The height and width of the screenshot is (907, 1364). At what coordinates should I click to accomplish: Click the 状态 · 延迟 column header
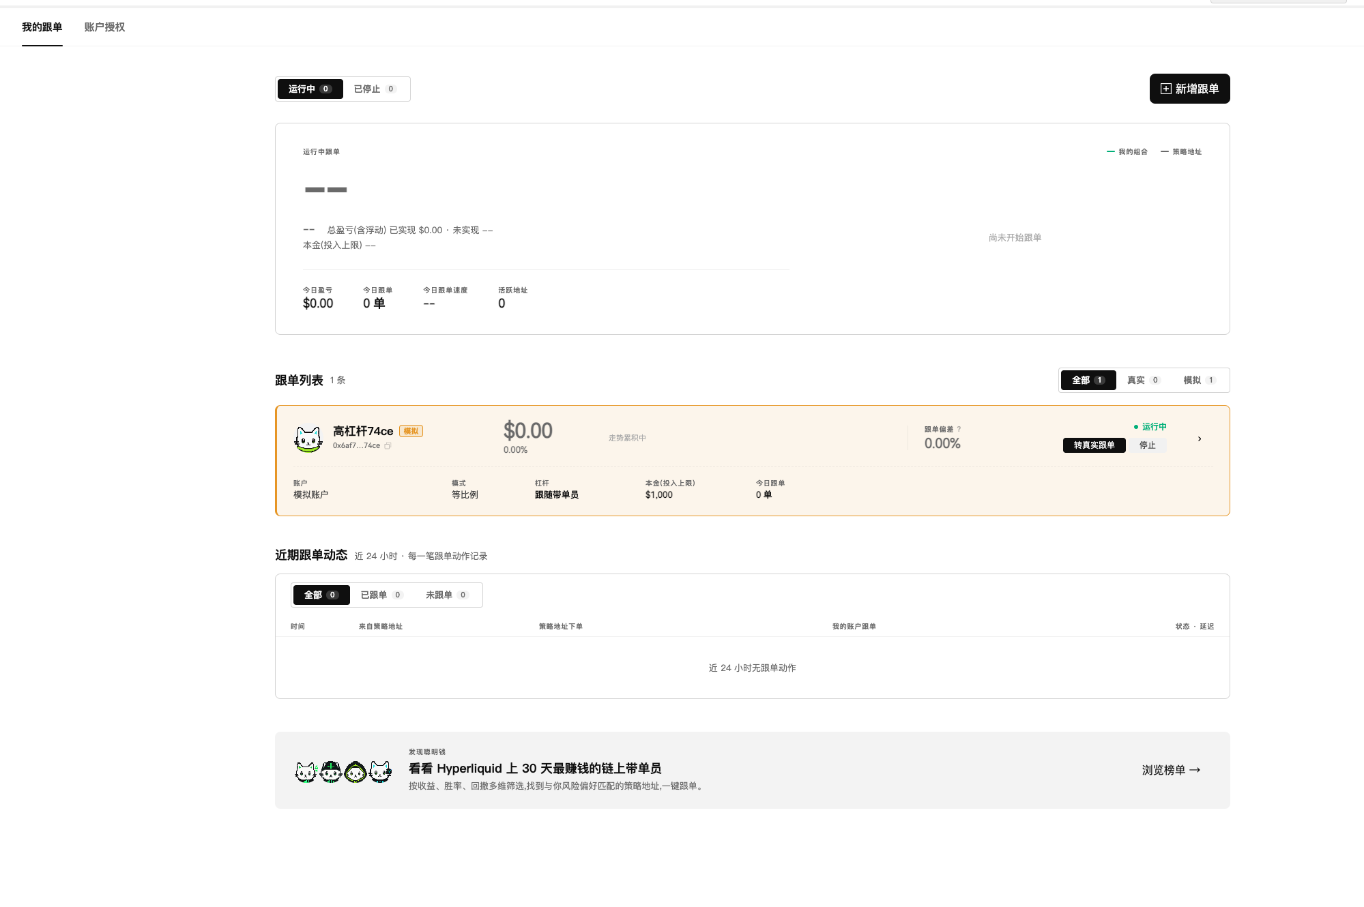1195,626
